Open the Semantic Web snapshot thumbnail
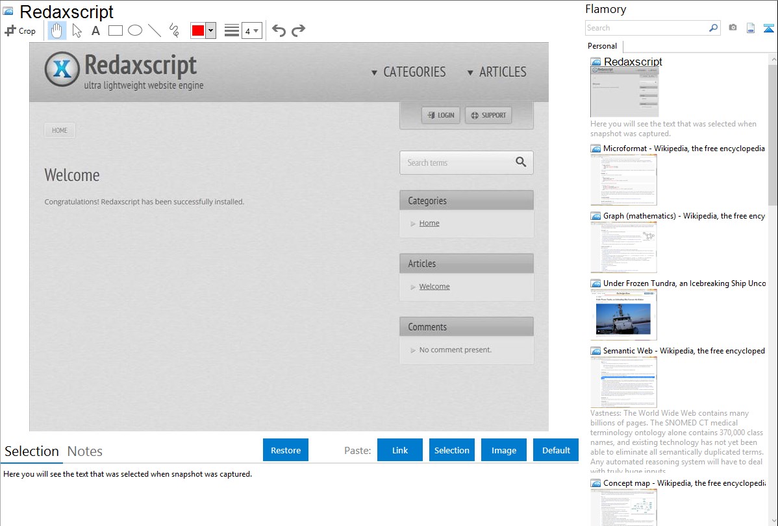778x526 pixels. click(x=623, y=382)
